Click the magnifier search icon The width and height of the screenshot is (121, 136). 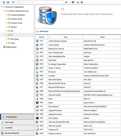pyautogui.click(x=66, y=2)
